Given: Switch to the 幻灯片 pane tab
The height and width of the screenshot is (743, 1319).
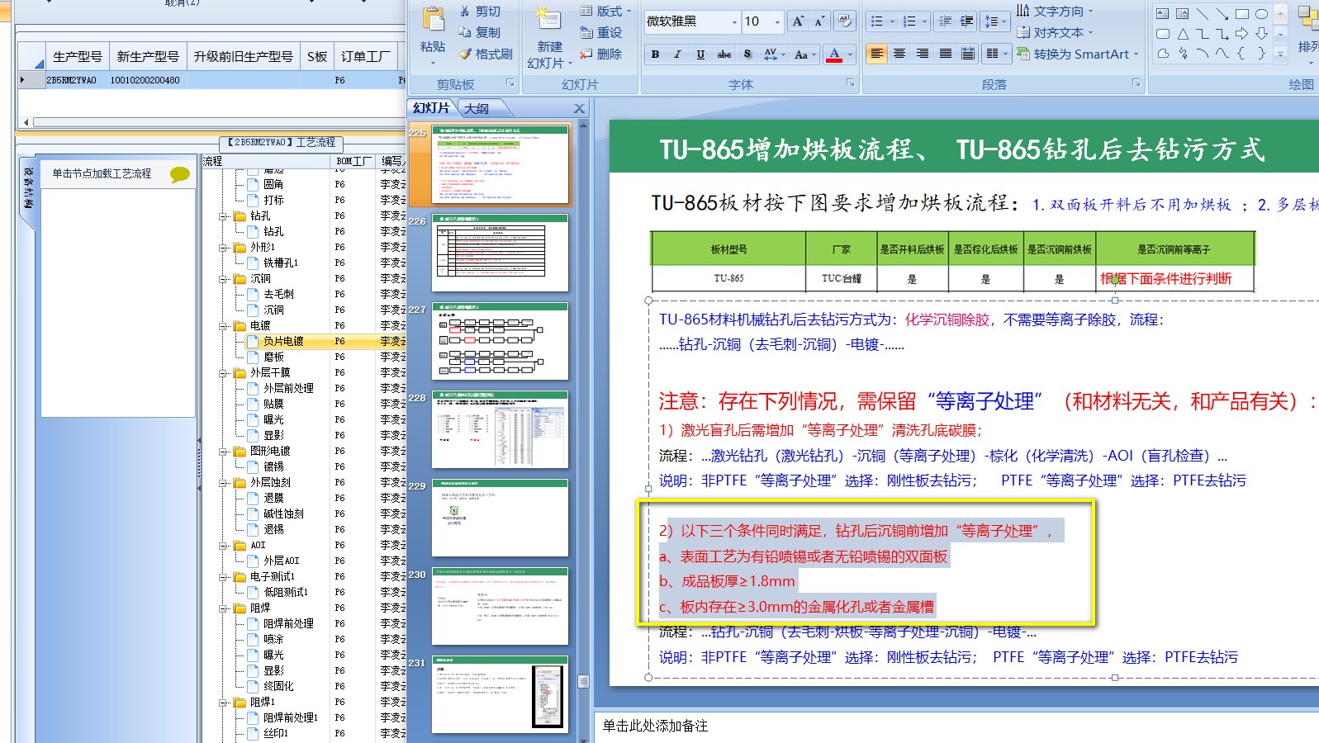Looking at the screenshot, I should pos(430,108).
